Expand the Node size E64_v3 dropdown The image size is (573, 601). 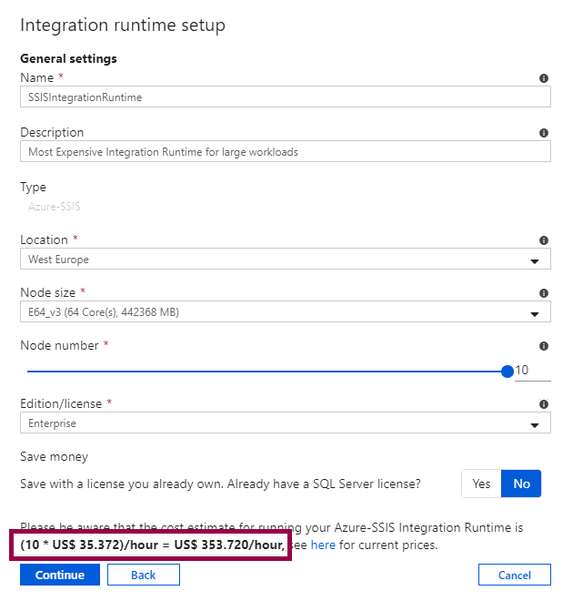point(285,313)
